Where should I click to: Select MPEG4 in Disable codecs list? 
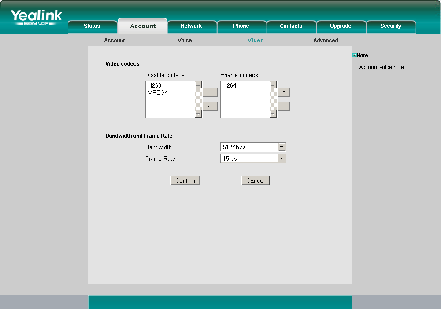[158, 93]
